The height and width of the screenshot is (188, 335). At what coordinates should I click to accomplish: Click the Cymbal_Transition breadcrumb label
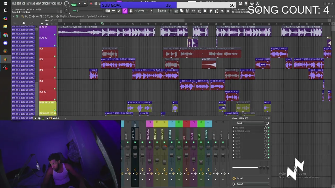96,16
